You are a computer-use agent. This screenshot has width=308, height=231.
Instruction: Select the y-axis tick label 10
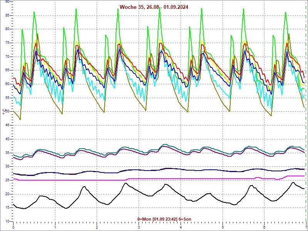7,221
